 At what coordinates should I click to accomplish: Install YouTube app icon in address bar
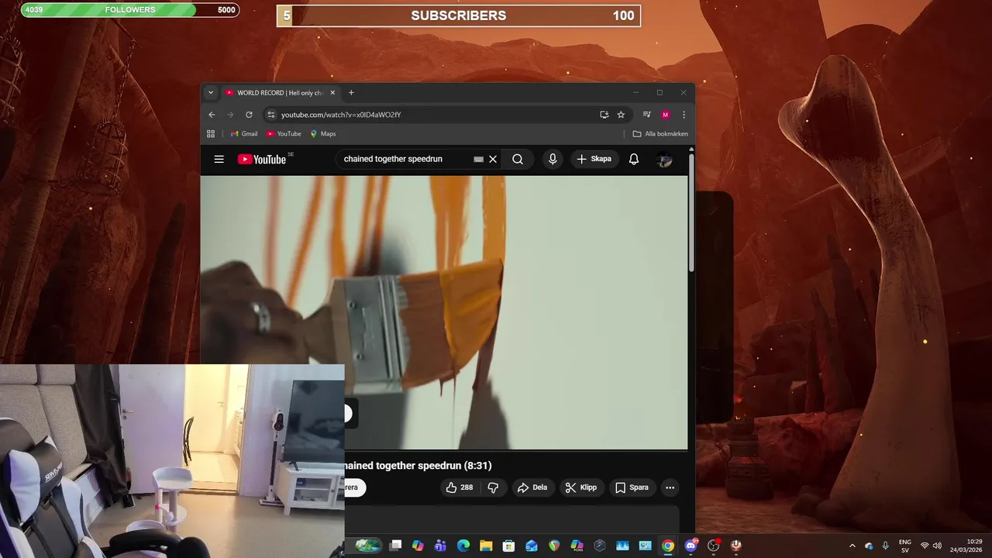click(x=604, y=115)
